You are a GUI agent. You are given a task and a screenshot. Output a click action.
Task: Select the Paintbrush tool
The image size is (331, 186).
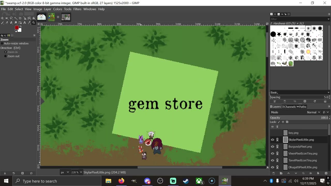(2, 23)
